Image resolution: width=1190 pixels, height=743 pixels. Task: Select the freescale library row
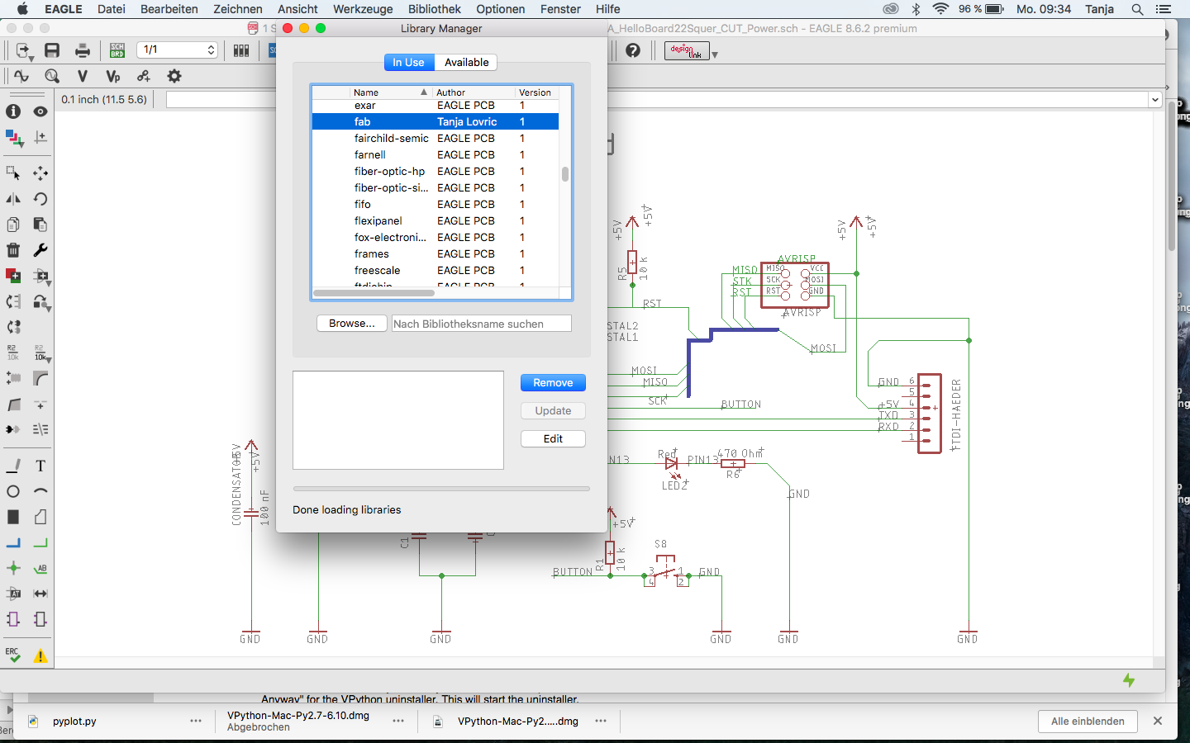435,270
